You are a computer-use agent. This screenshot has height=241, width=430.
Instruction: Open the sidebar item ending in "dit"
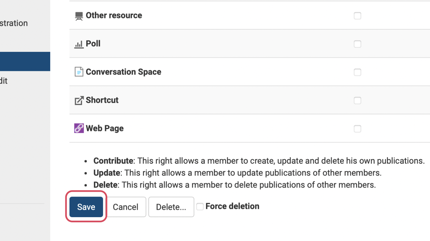pyautogui.click(x=4, y=81)
